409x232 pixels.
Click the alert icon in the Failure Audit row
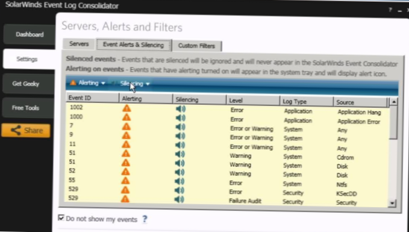(x=125, y=199)
